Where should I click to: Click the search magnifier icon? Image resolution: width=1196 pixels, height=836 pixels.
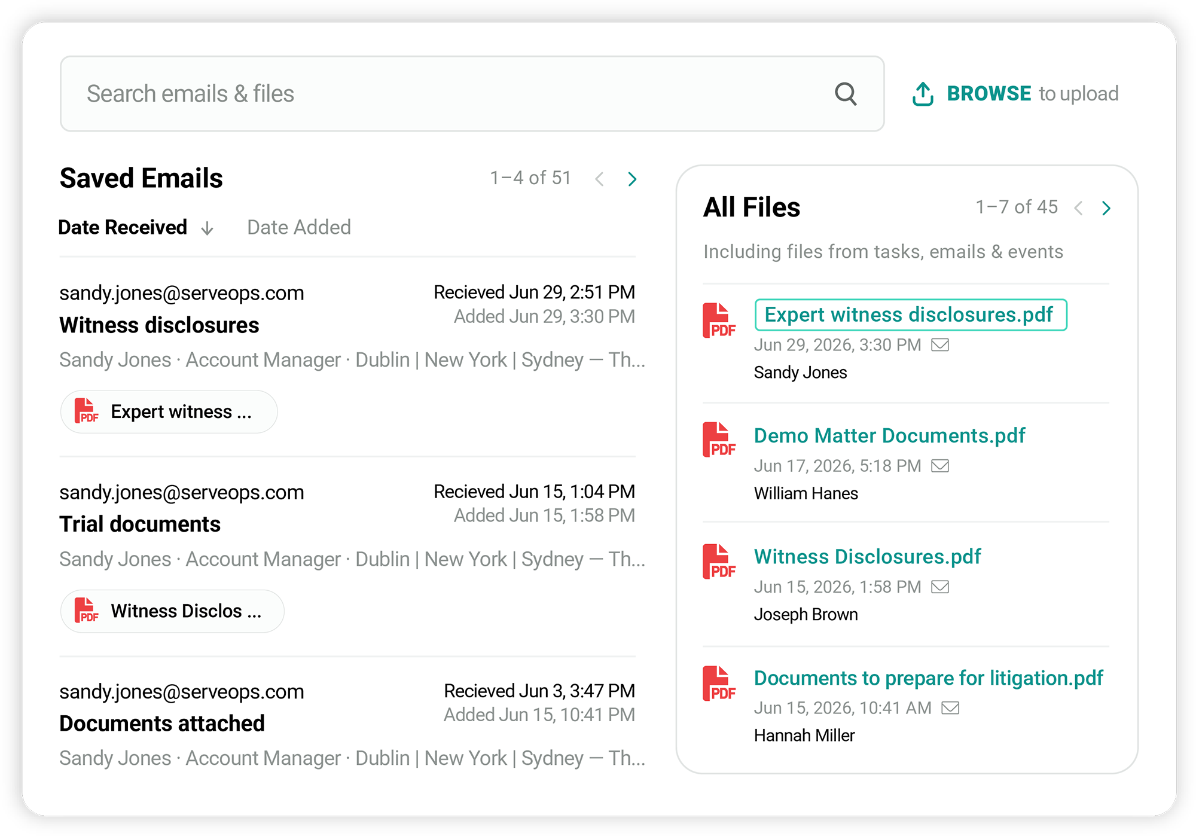846,94
